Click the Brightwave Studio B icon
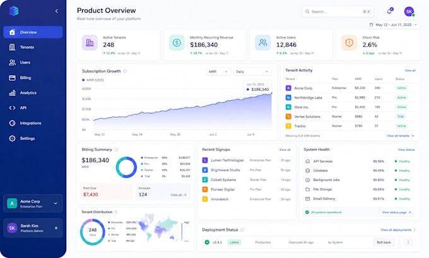Image resolution: width=429 pixels, height=258 pixels. click(x=205, y=170)
